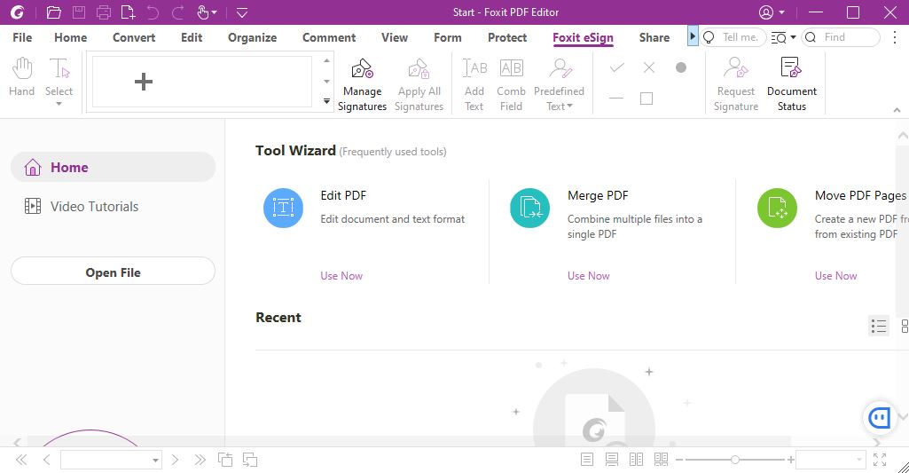Click the Undo arrow icon

coord(153,12)
